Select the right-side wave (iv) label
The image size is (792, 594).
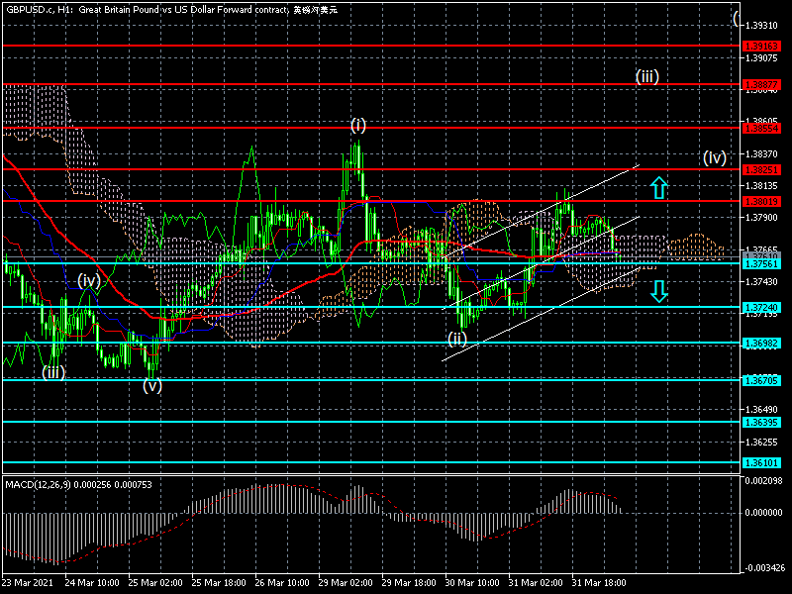(715, 156)
